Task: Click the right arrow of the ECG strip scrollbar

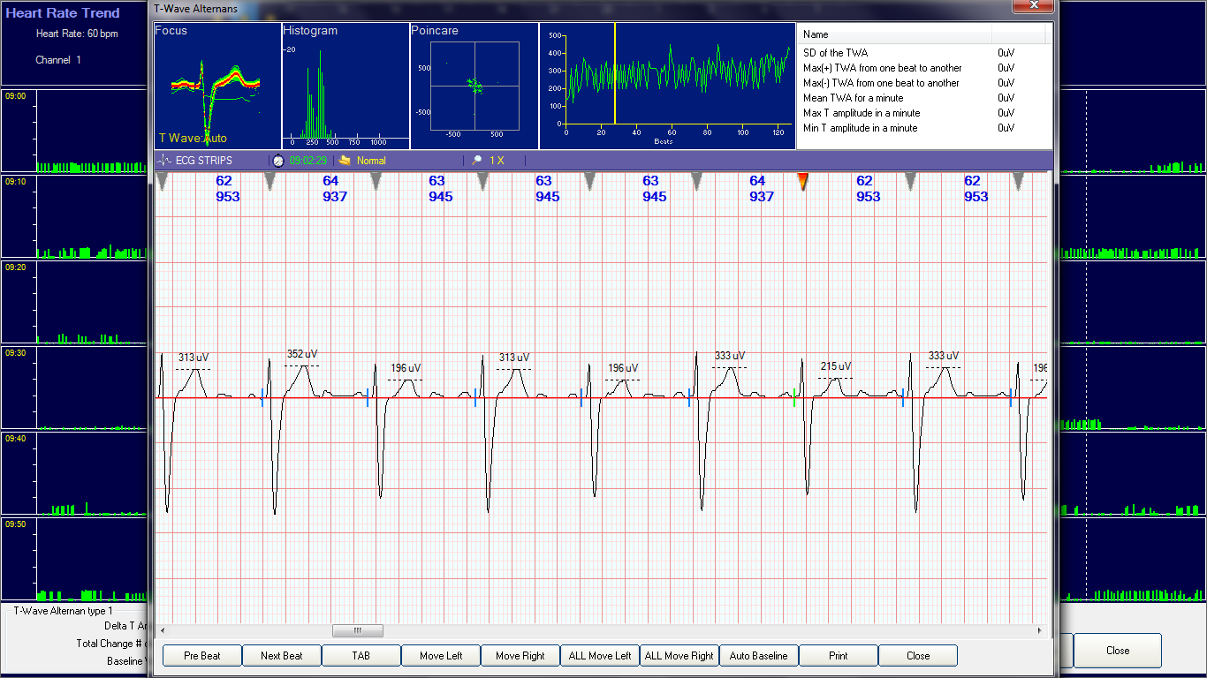Action: 1041,630
